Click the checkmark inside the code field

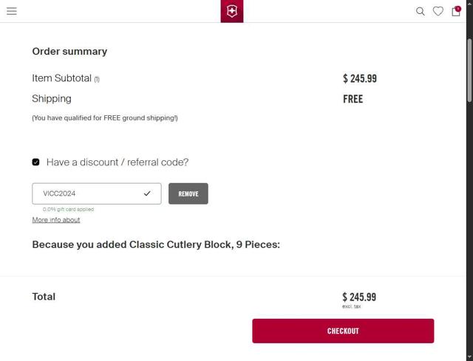[x=147, y=193]
